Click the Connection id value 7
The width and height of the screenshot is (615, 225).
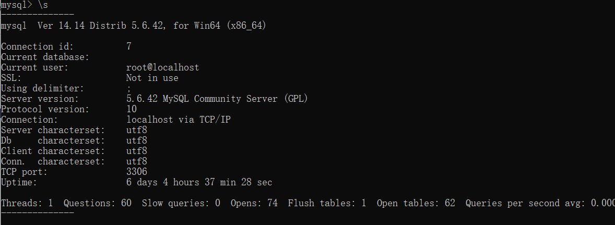[129, 46]
